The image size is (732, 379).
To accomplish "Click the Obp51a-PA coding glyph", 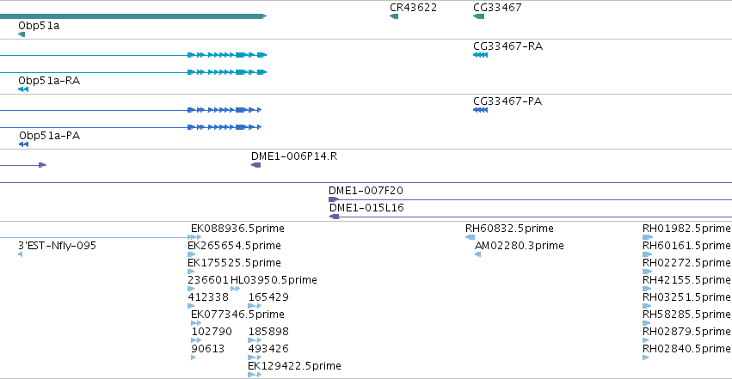I will click(x=24, y=144).
